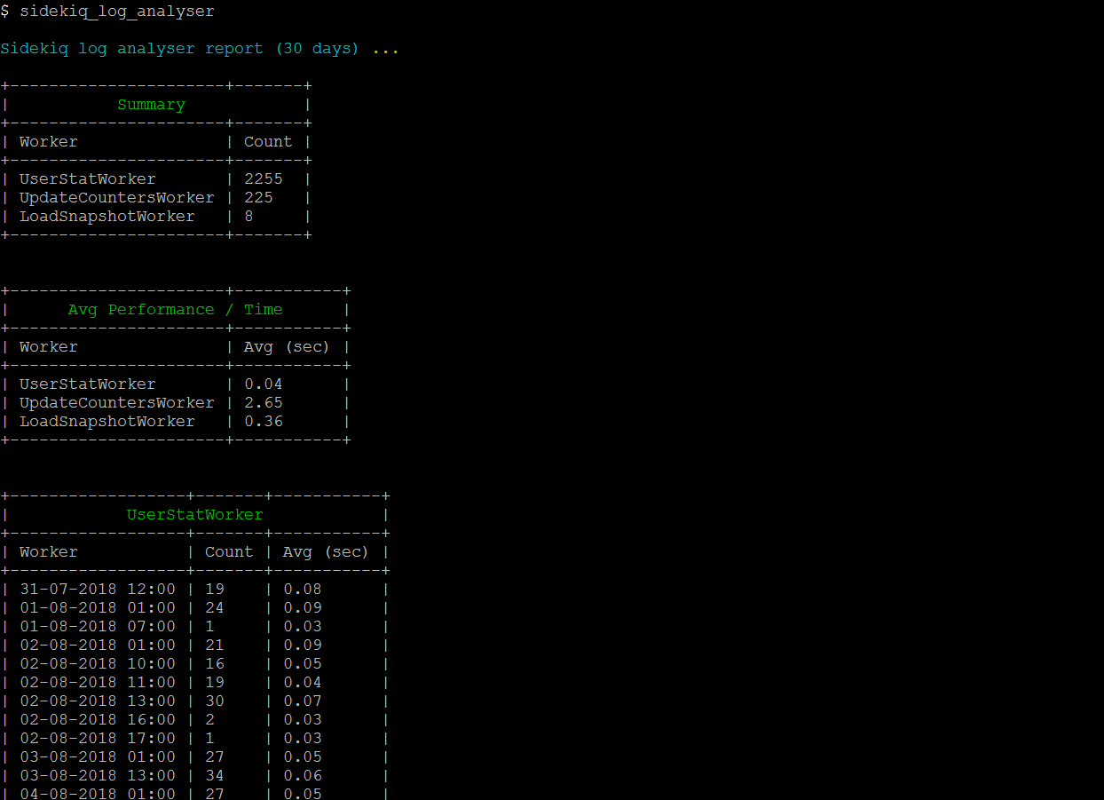Click count value 2255
This screenshot has width=1104, height=800.
click(x=264, y=179)
